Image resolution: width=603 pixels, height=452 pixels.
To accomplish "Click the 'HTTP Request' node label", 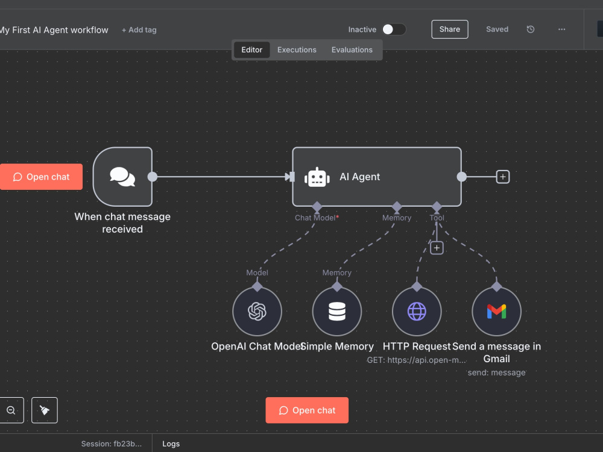I will click(x=417, y=347).
